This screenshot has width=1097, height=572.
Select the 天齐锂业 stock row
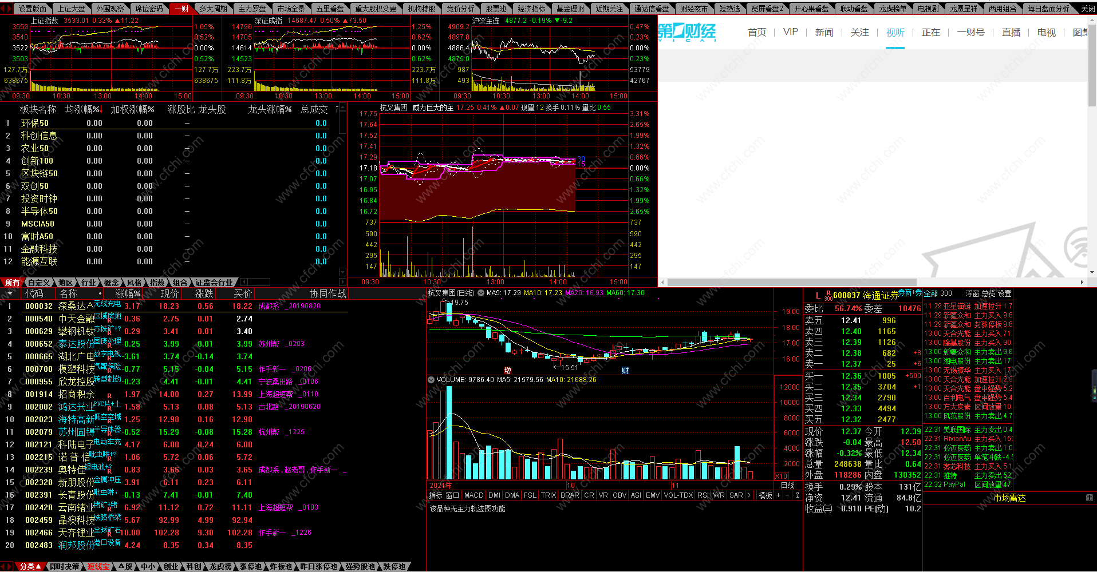[174, 533]
